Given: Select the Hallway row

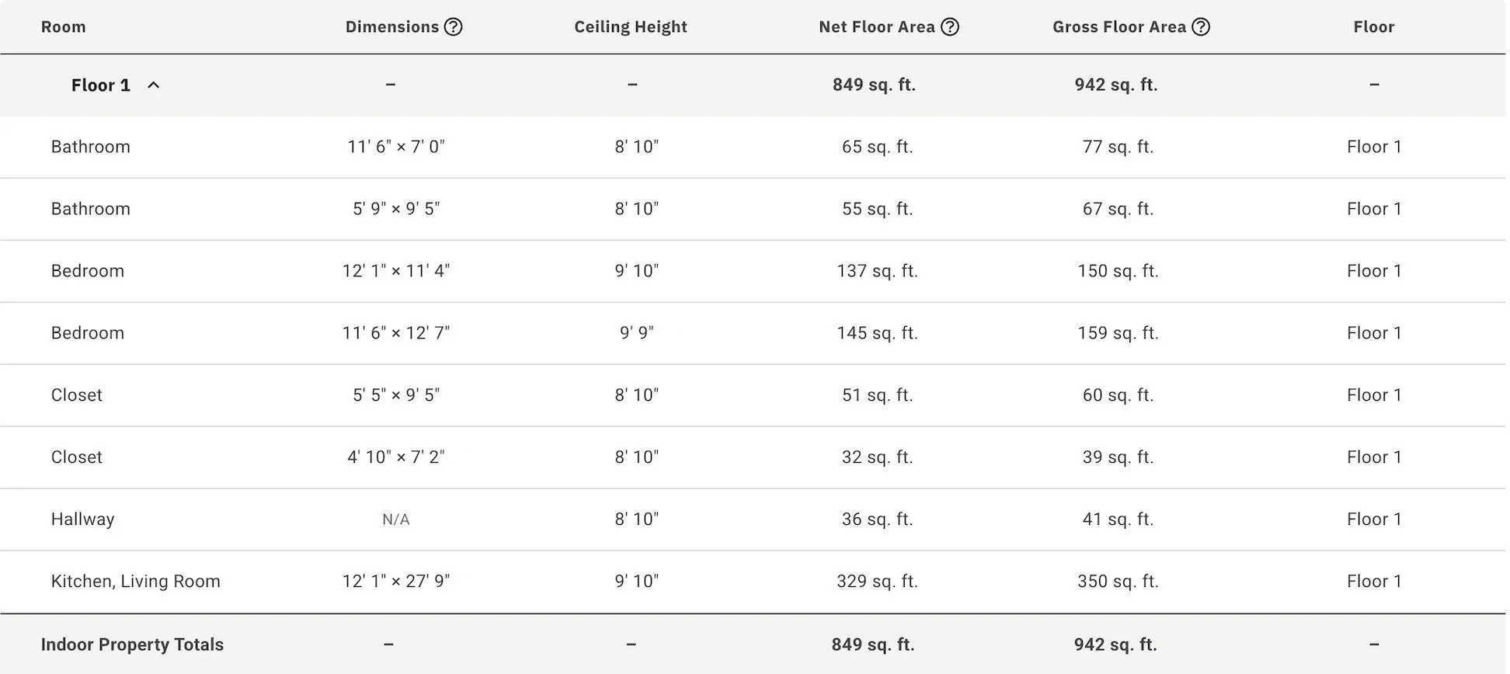Looking at the screenshot, I should tap(753, 520).
